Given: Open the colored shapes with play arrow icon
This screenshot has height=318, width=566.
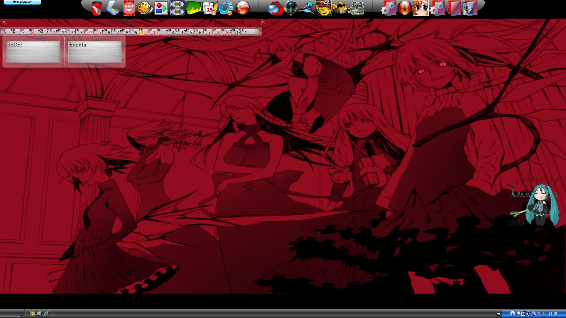Looking at the screenshot, I should click(x=161, y=8).
